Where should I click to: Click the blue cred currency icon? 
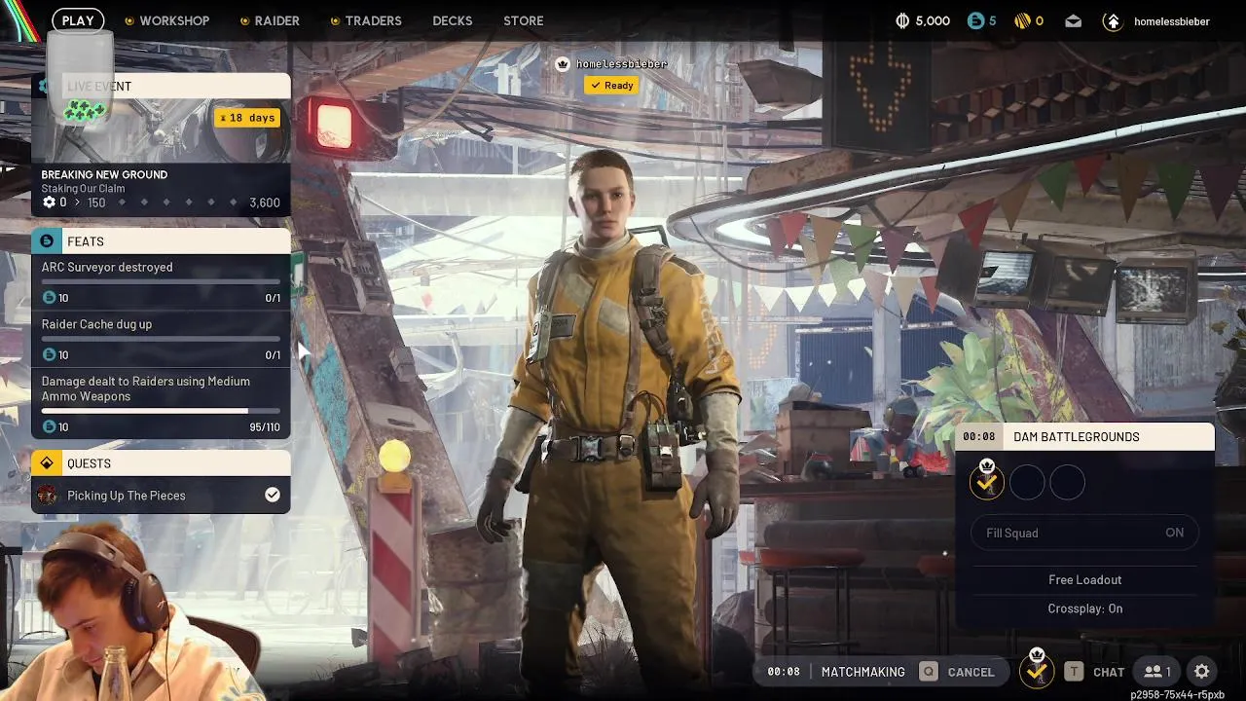pos(975,20)
